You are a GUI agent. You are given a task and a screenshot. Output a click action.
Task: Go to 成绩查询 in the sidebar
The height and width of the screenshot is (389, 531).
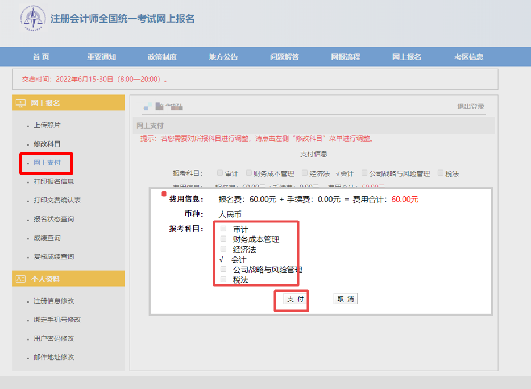point(47,238)
